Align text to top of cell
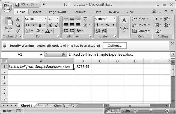176x114 pixels. click(66, 19)
